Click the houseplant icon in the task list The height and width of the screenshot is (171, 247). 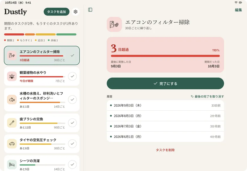click(x=12, y=76)
